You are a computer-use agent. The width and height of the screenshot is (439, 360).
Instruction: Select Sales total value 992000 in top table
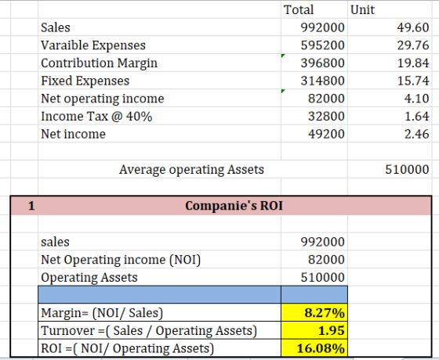click(314, 27)
